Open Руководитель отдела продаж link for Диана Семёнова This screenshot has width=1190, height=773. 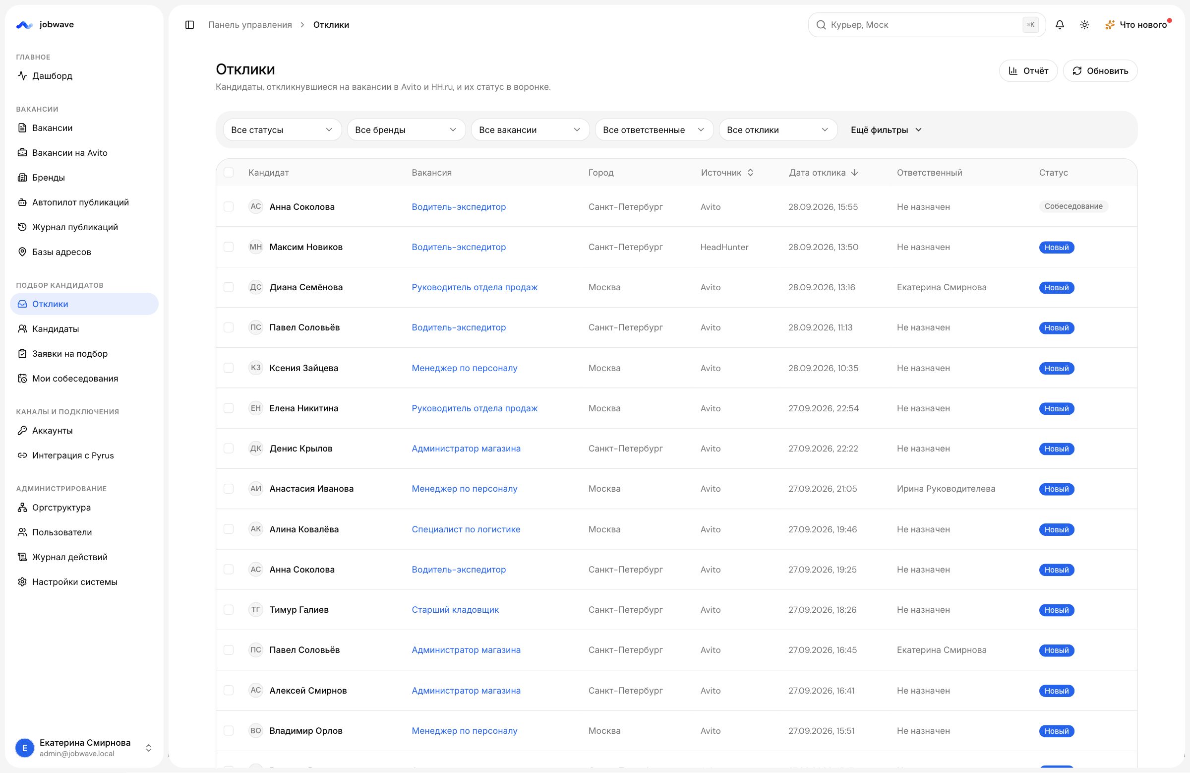click(475, 287)
